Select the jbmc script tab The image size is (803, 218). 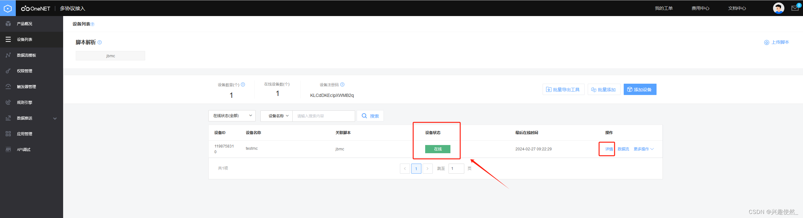tap(110, 56)
